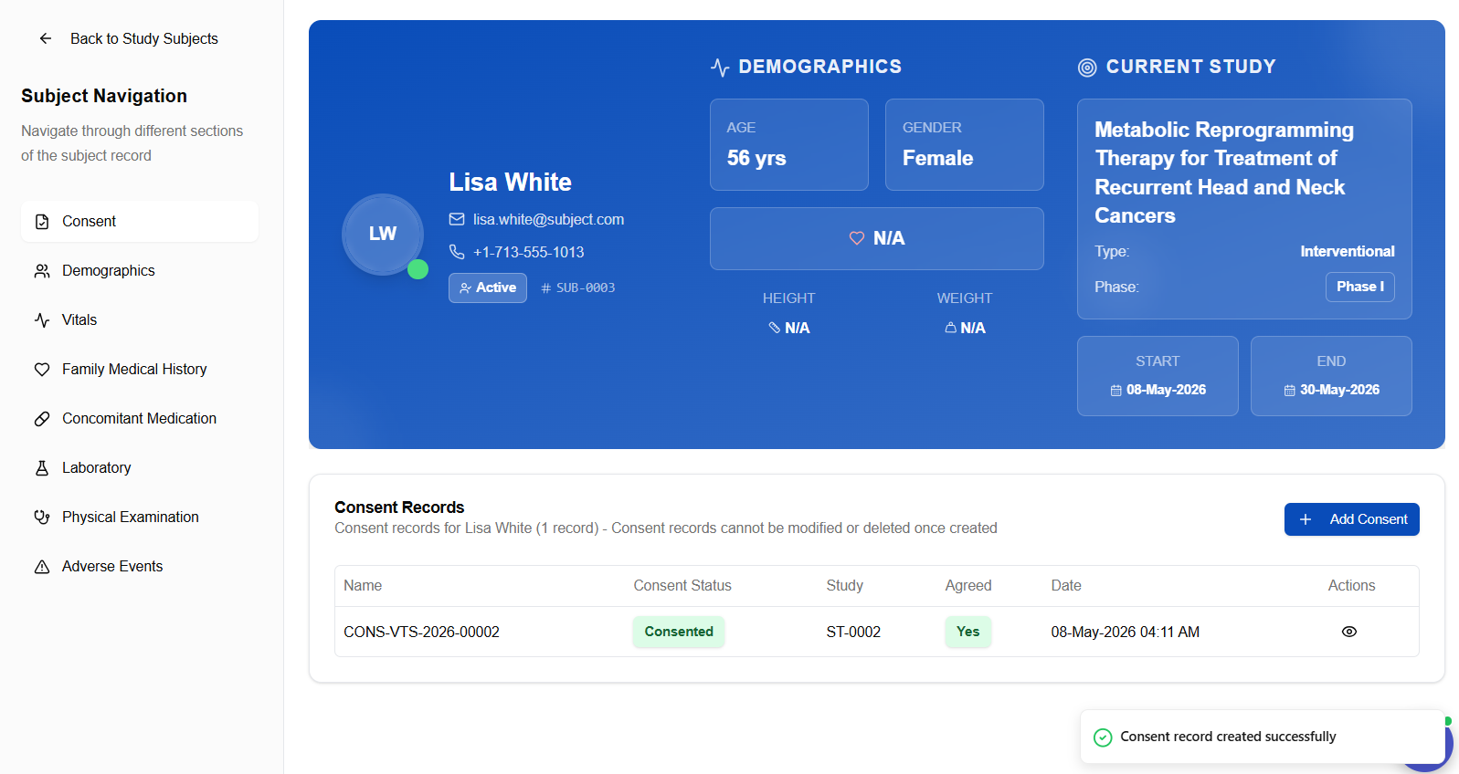Open the Laboratory section
Screen dimensions: 1459x774
[140, 468]
